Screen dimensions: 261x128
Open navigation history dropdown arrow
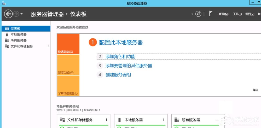click(22, 14)
